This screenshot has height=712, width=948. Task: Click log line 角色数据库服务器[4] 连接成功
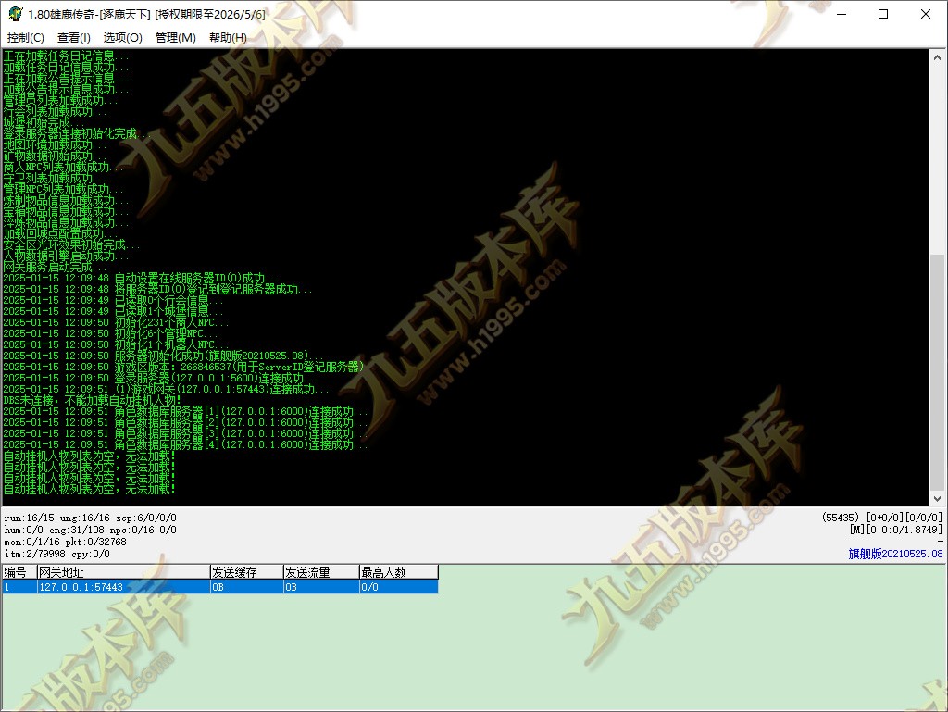(185, 444)
